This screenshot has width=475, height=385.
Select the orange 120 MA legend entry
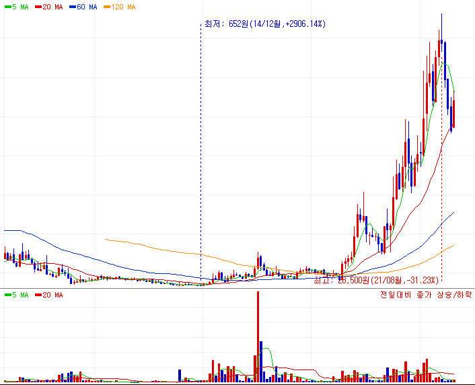click(120, 7)
